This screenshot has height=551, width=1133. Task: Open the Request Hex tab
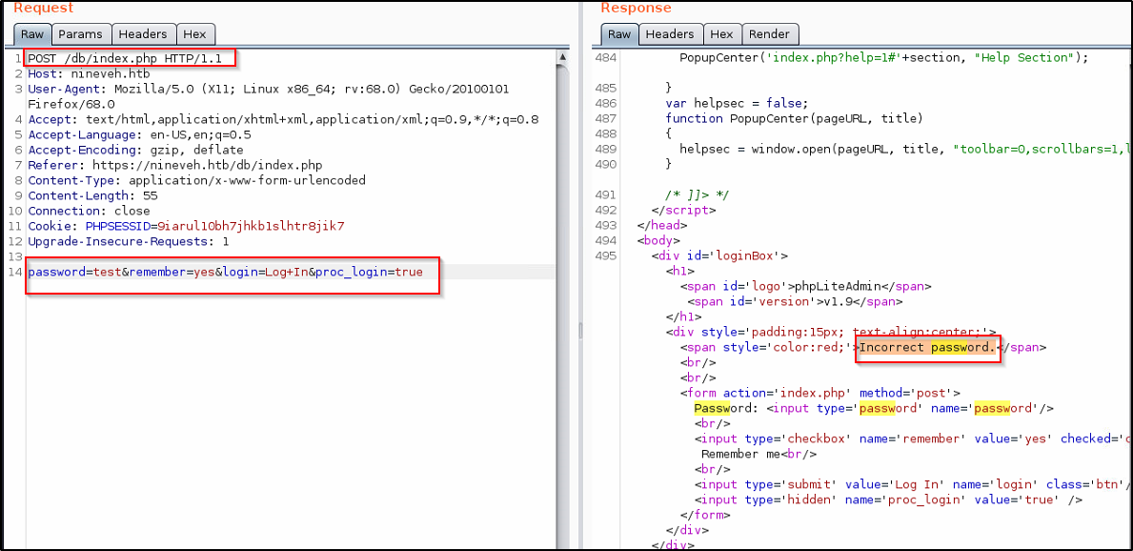pos(195,34)
